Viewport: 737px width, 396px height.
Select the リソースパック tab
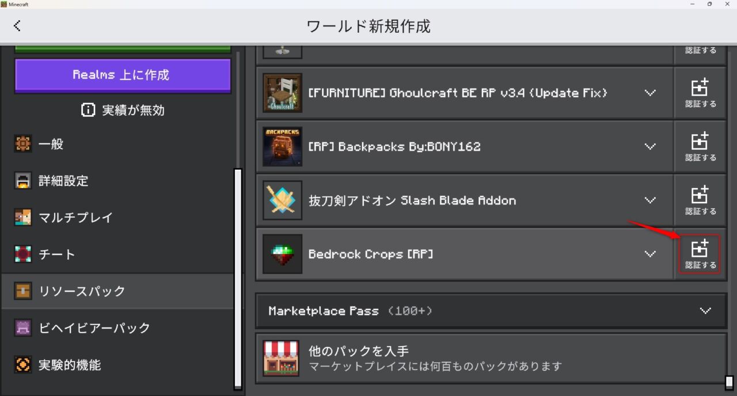tap(118, 291)
